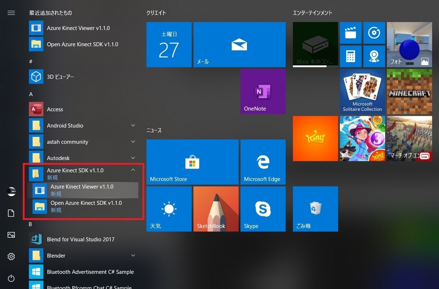The image size is (439, 289).
Task: Open the Minecraft tile
Action: click(x=409, y=92)
